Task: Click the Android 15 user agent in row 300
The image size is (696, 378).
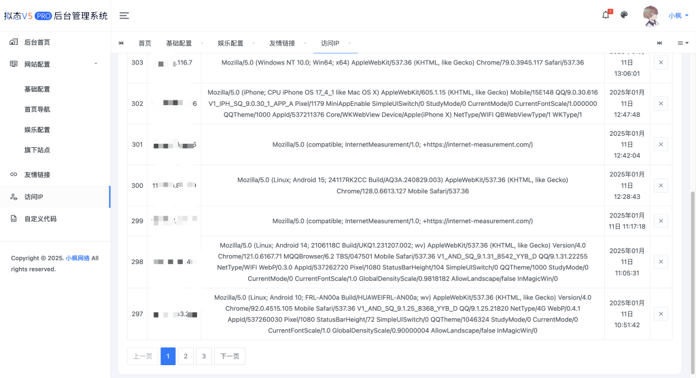Action: 402,186
